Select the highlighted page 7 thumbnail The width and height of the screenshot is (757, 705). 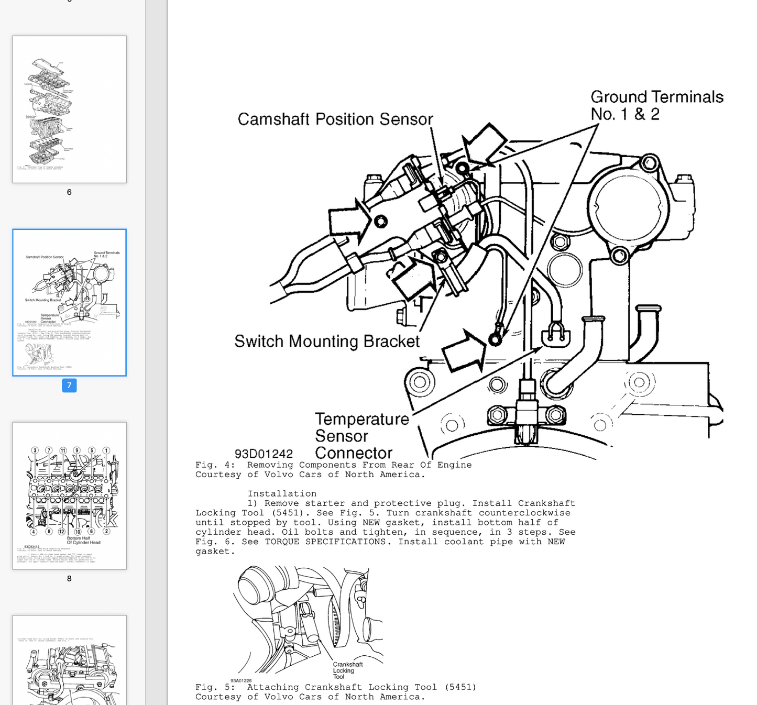[69, 302]
